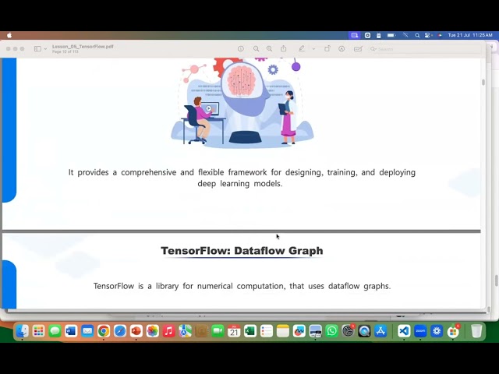Open App Store from the Dock

pyautogui.click(x=380, y=331)
